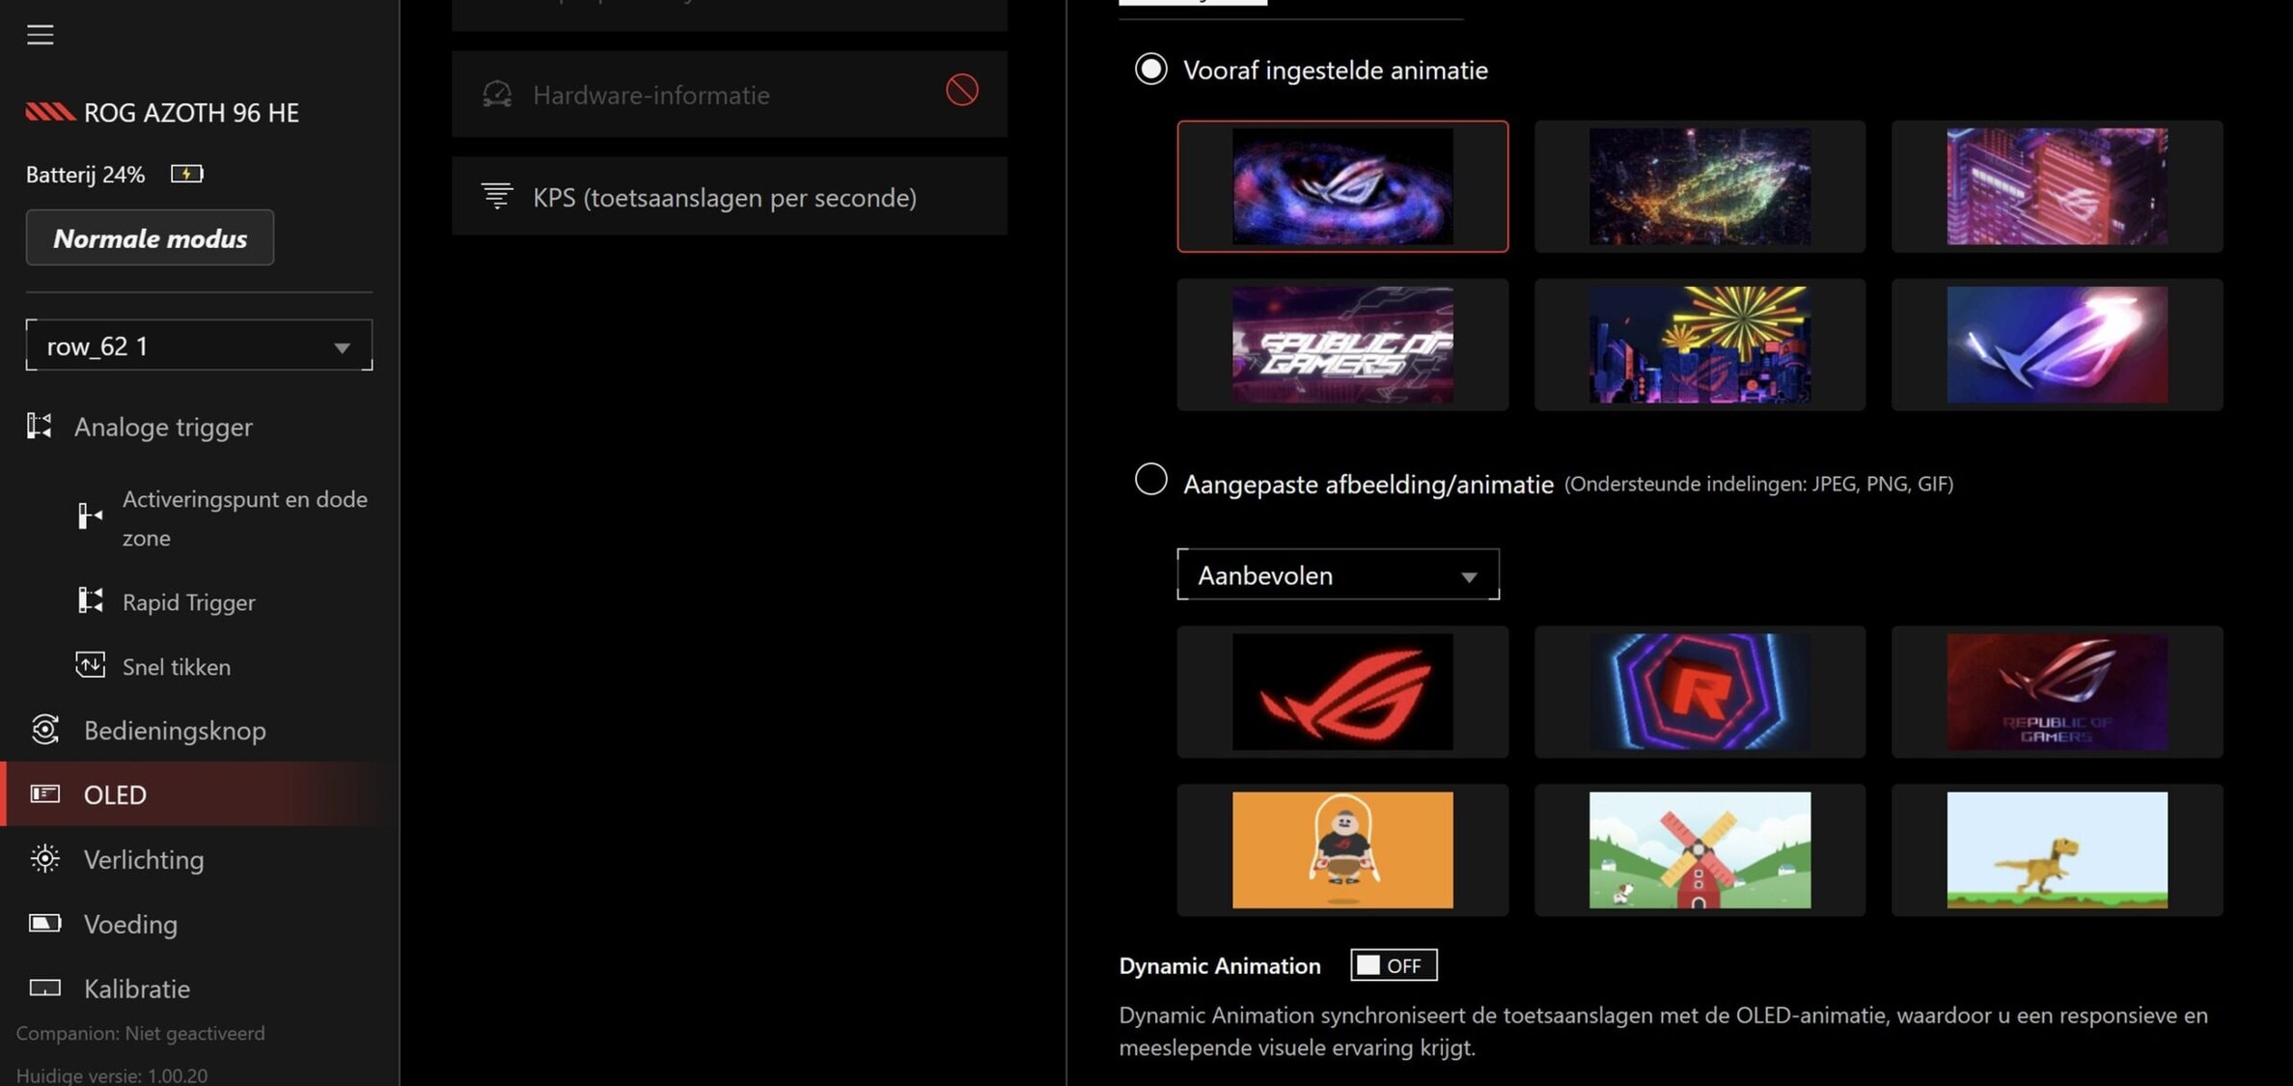The height and width of the screenshot is (1086, 2293).
Task: Toggle Dynamic Animation switch on
Action: pos(1393,964)
